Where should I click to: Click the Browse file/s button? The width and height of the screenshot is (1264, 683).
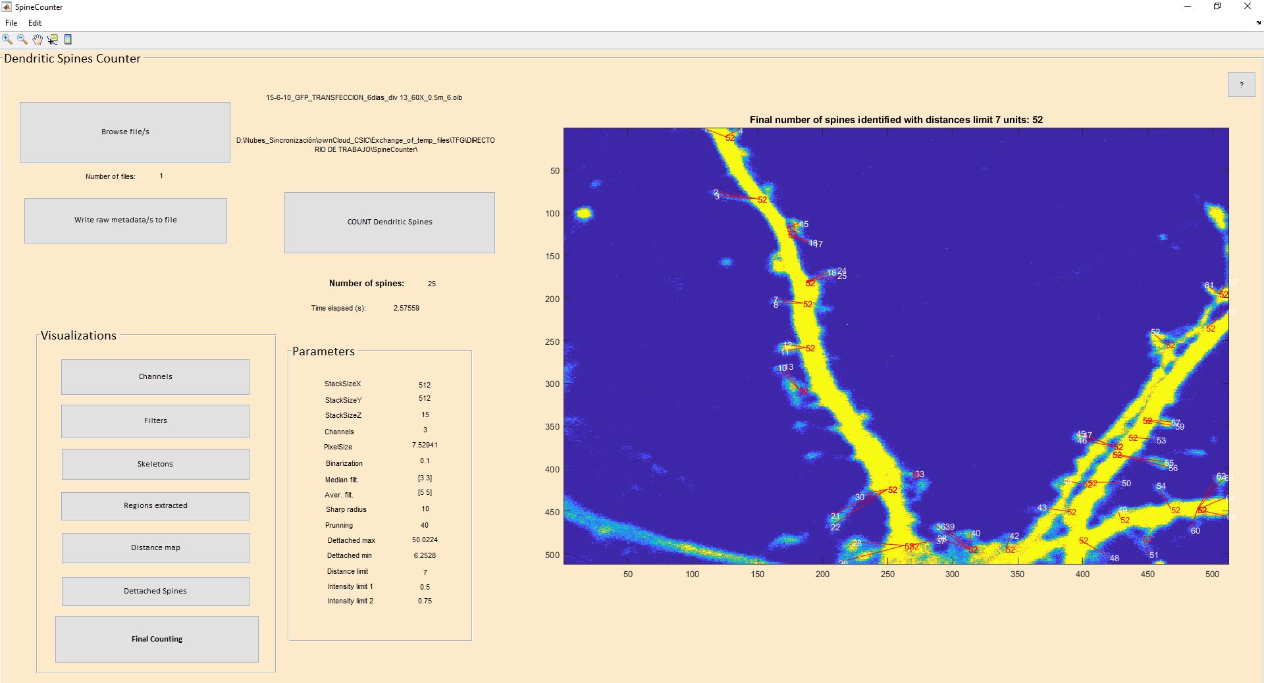[x=125, y=132]
